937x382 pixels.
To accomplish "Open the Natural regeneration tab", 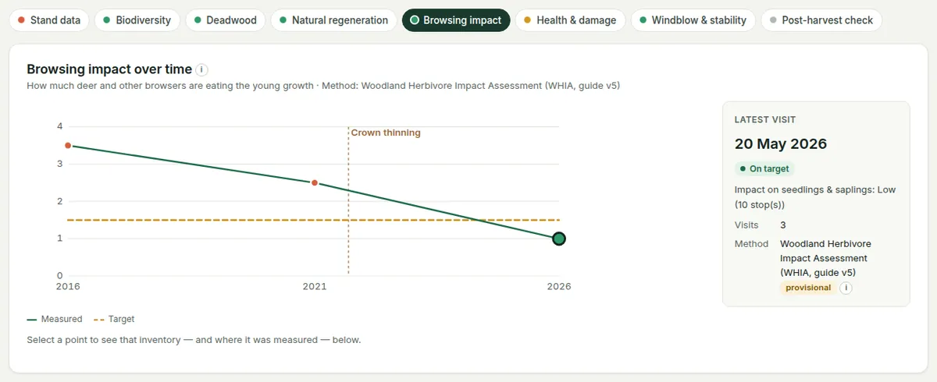I will [333, 20].
